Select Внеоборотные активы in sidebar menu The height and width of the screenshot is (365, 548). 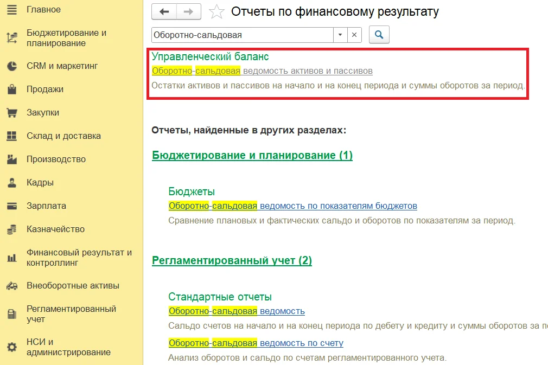coord(73,286)
